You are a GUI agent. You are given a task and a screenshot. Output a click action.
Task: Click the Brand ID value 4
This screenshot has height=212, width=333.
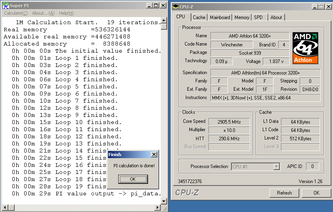point(284,44)
